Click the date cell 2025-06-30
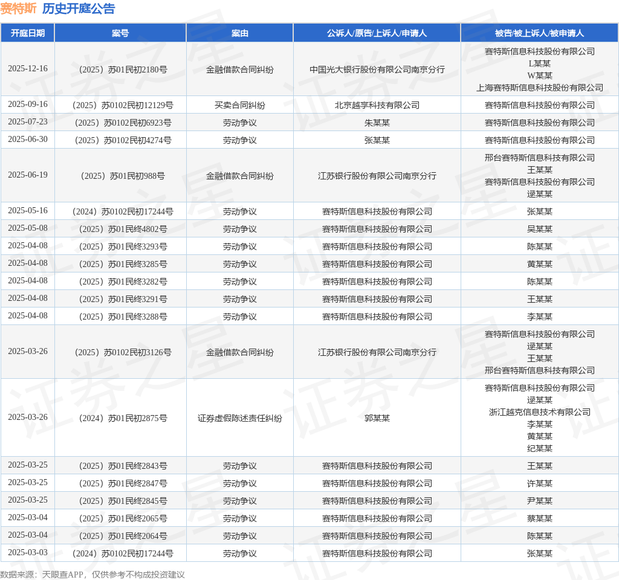 coord(28,140)
